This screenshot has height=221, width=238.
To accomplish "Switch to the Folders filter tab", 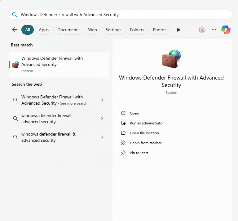I will pyautogui.click(x=137, y=30).
